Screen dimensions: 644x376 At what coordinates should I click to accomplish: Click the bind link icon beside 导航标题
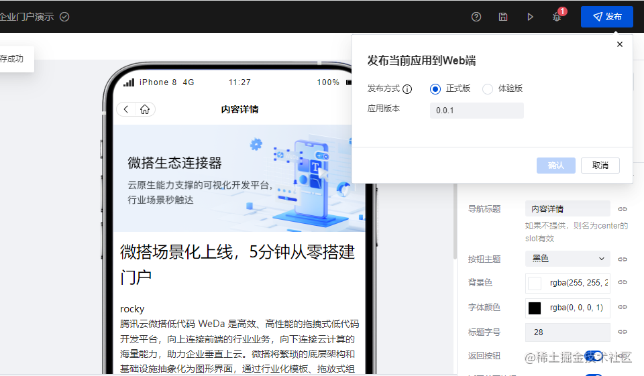tap(623, 209)
